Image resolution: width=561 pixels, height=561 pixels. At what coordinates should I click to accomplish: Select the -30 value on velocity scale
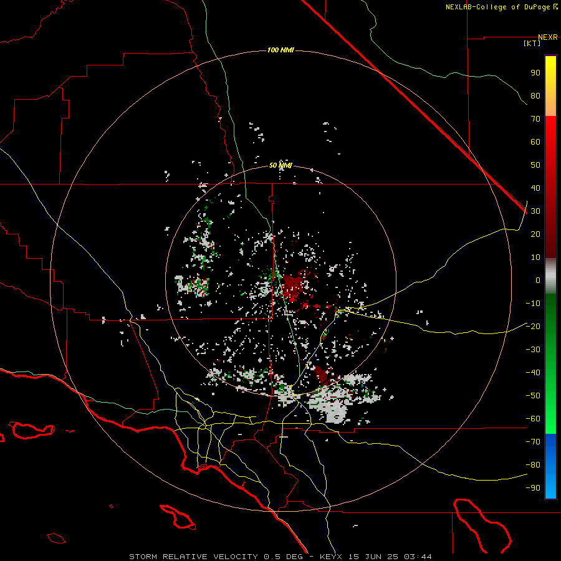[533, 350]
